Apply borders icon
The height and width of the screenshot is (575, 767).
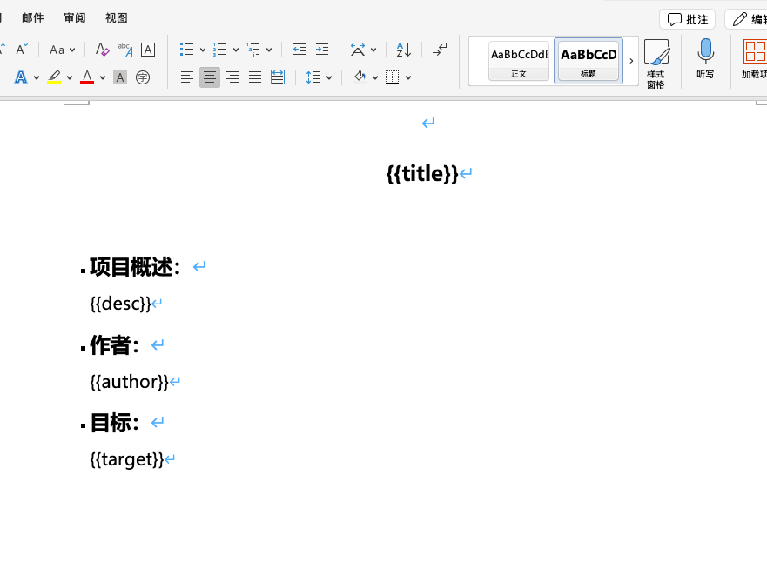pyautogui.click(x=393, y=77)
